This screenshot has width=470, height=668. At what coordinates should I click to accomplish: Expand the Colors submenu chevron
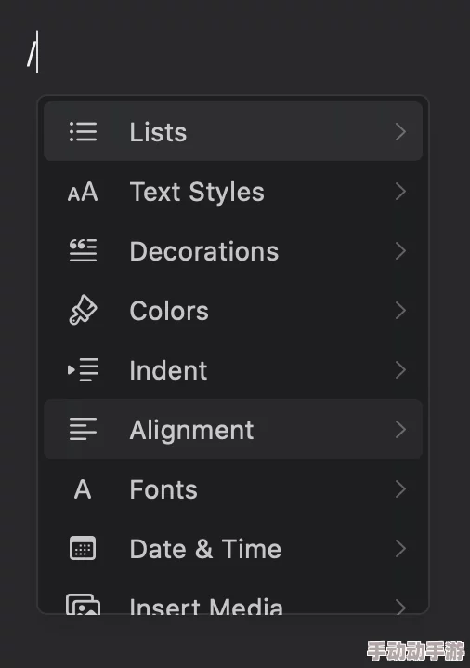(x=400, y=310)
